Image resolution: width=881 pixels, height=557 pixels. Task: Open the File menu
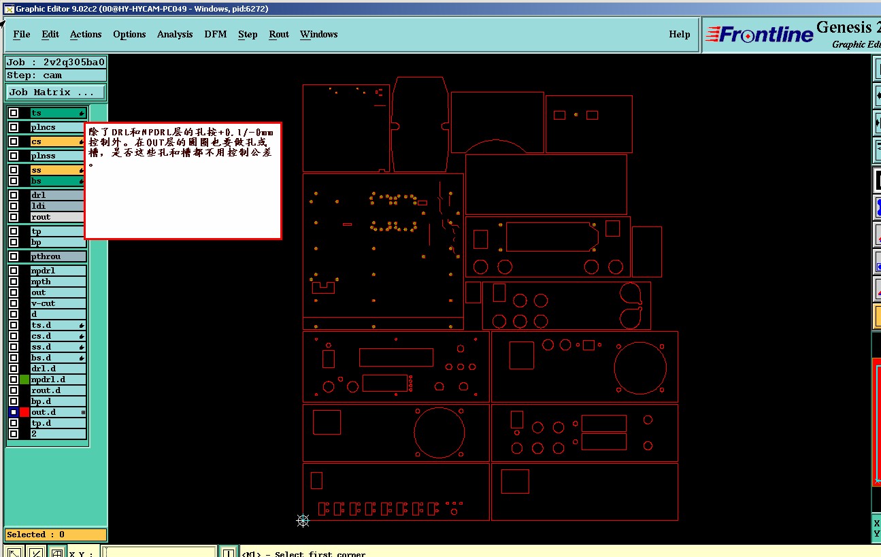click(x=22, y=34)
